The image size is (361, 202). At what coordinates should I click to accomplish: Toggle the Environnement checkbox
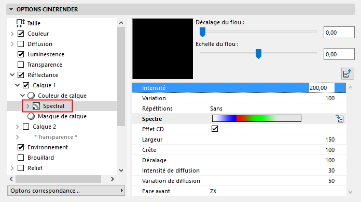point(21,147)
